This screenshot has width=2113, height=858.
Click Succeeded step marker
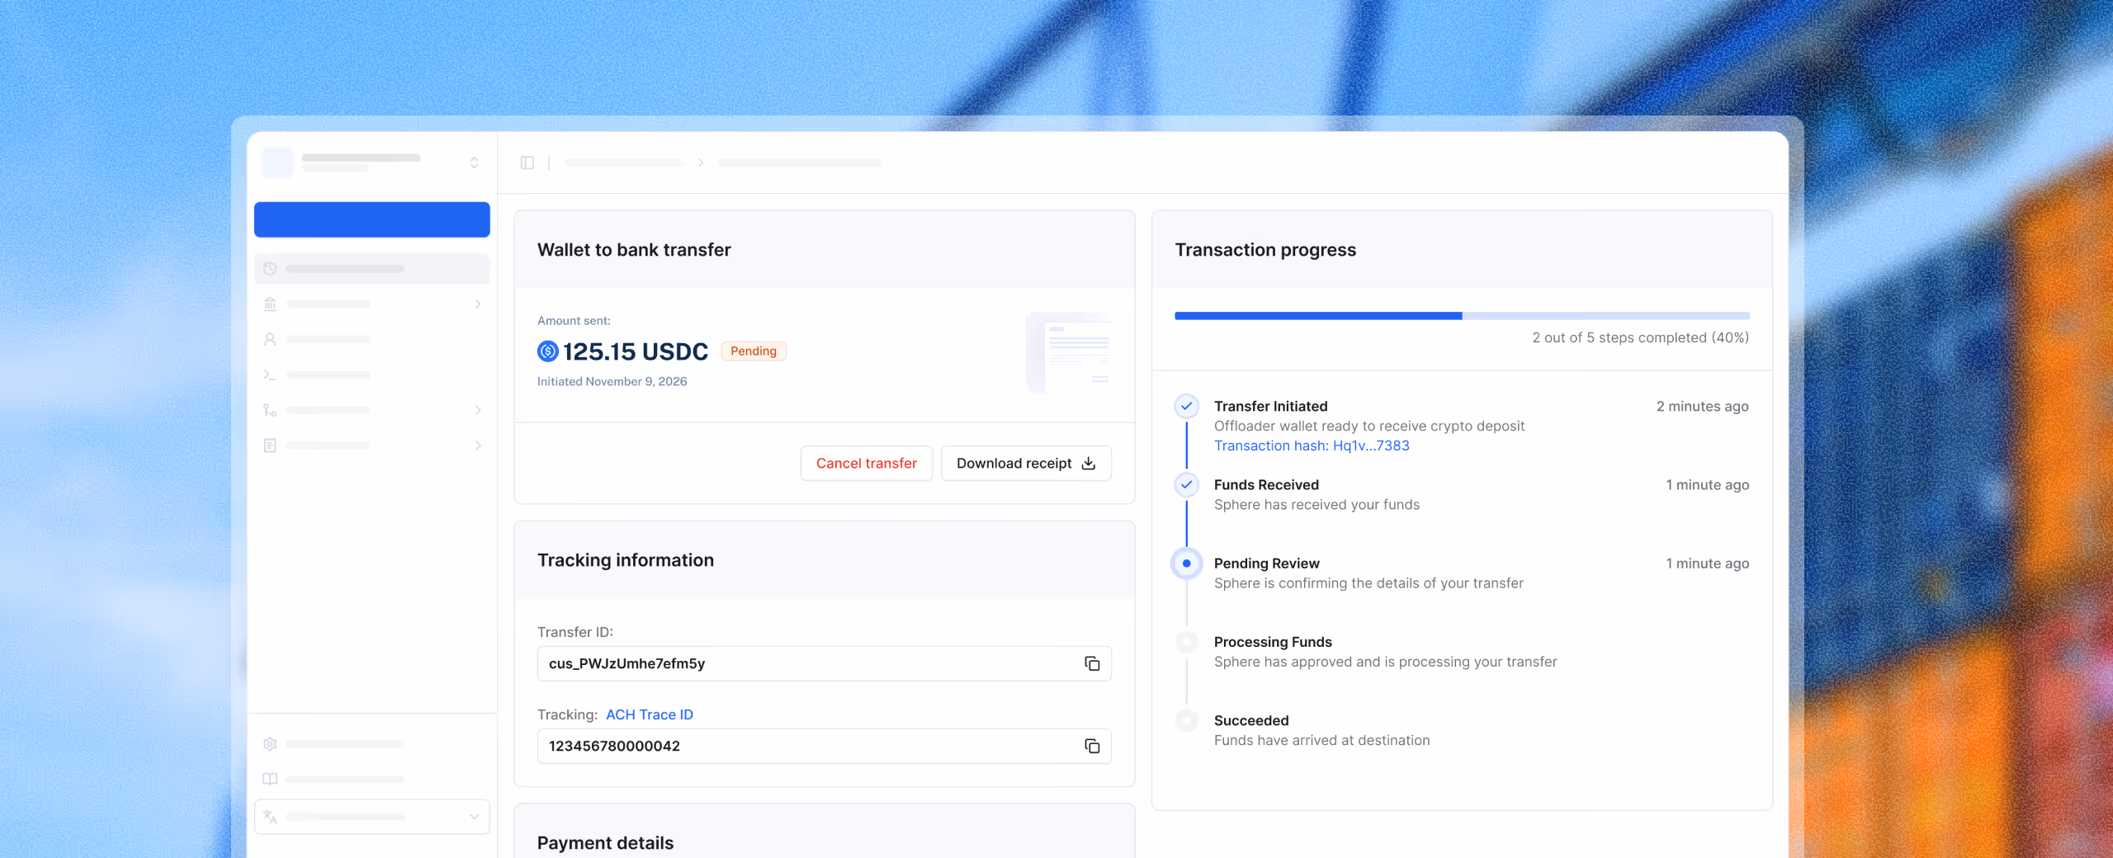[x=1187, y=720]
